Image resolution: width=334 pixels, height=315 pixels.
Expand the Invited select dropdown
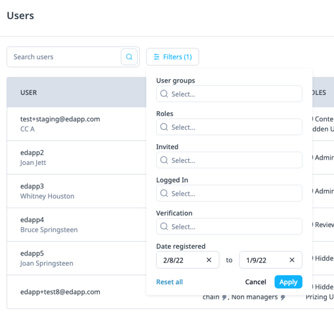point(229,160)
